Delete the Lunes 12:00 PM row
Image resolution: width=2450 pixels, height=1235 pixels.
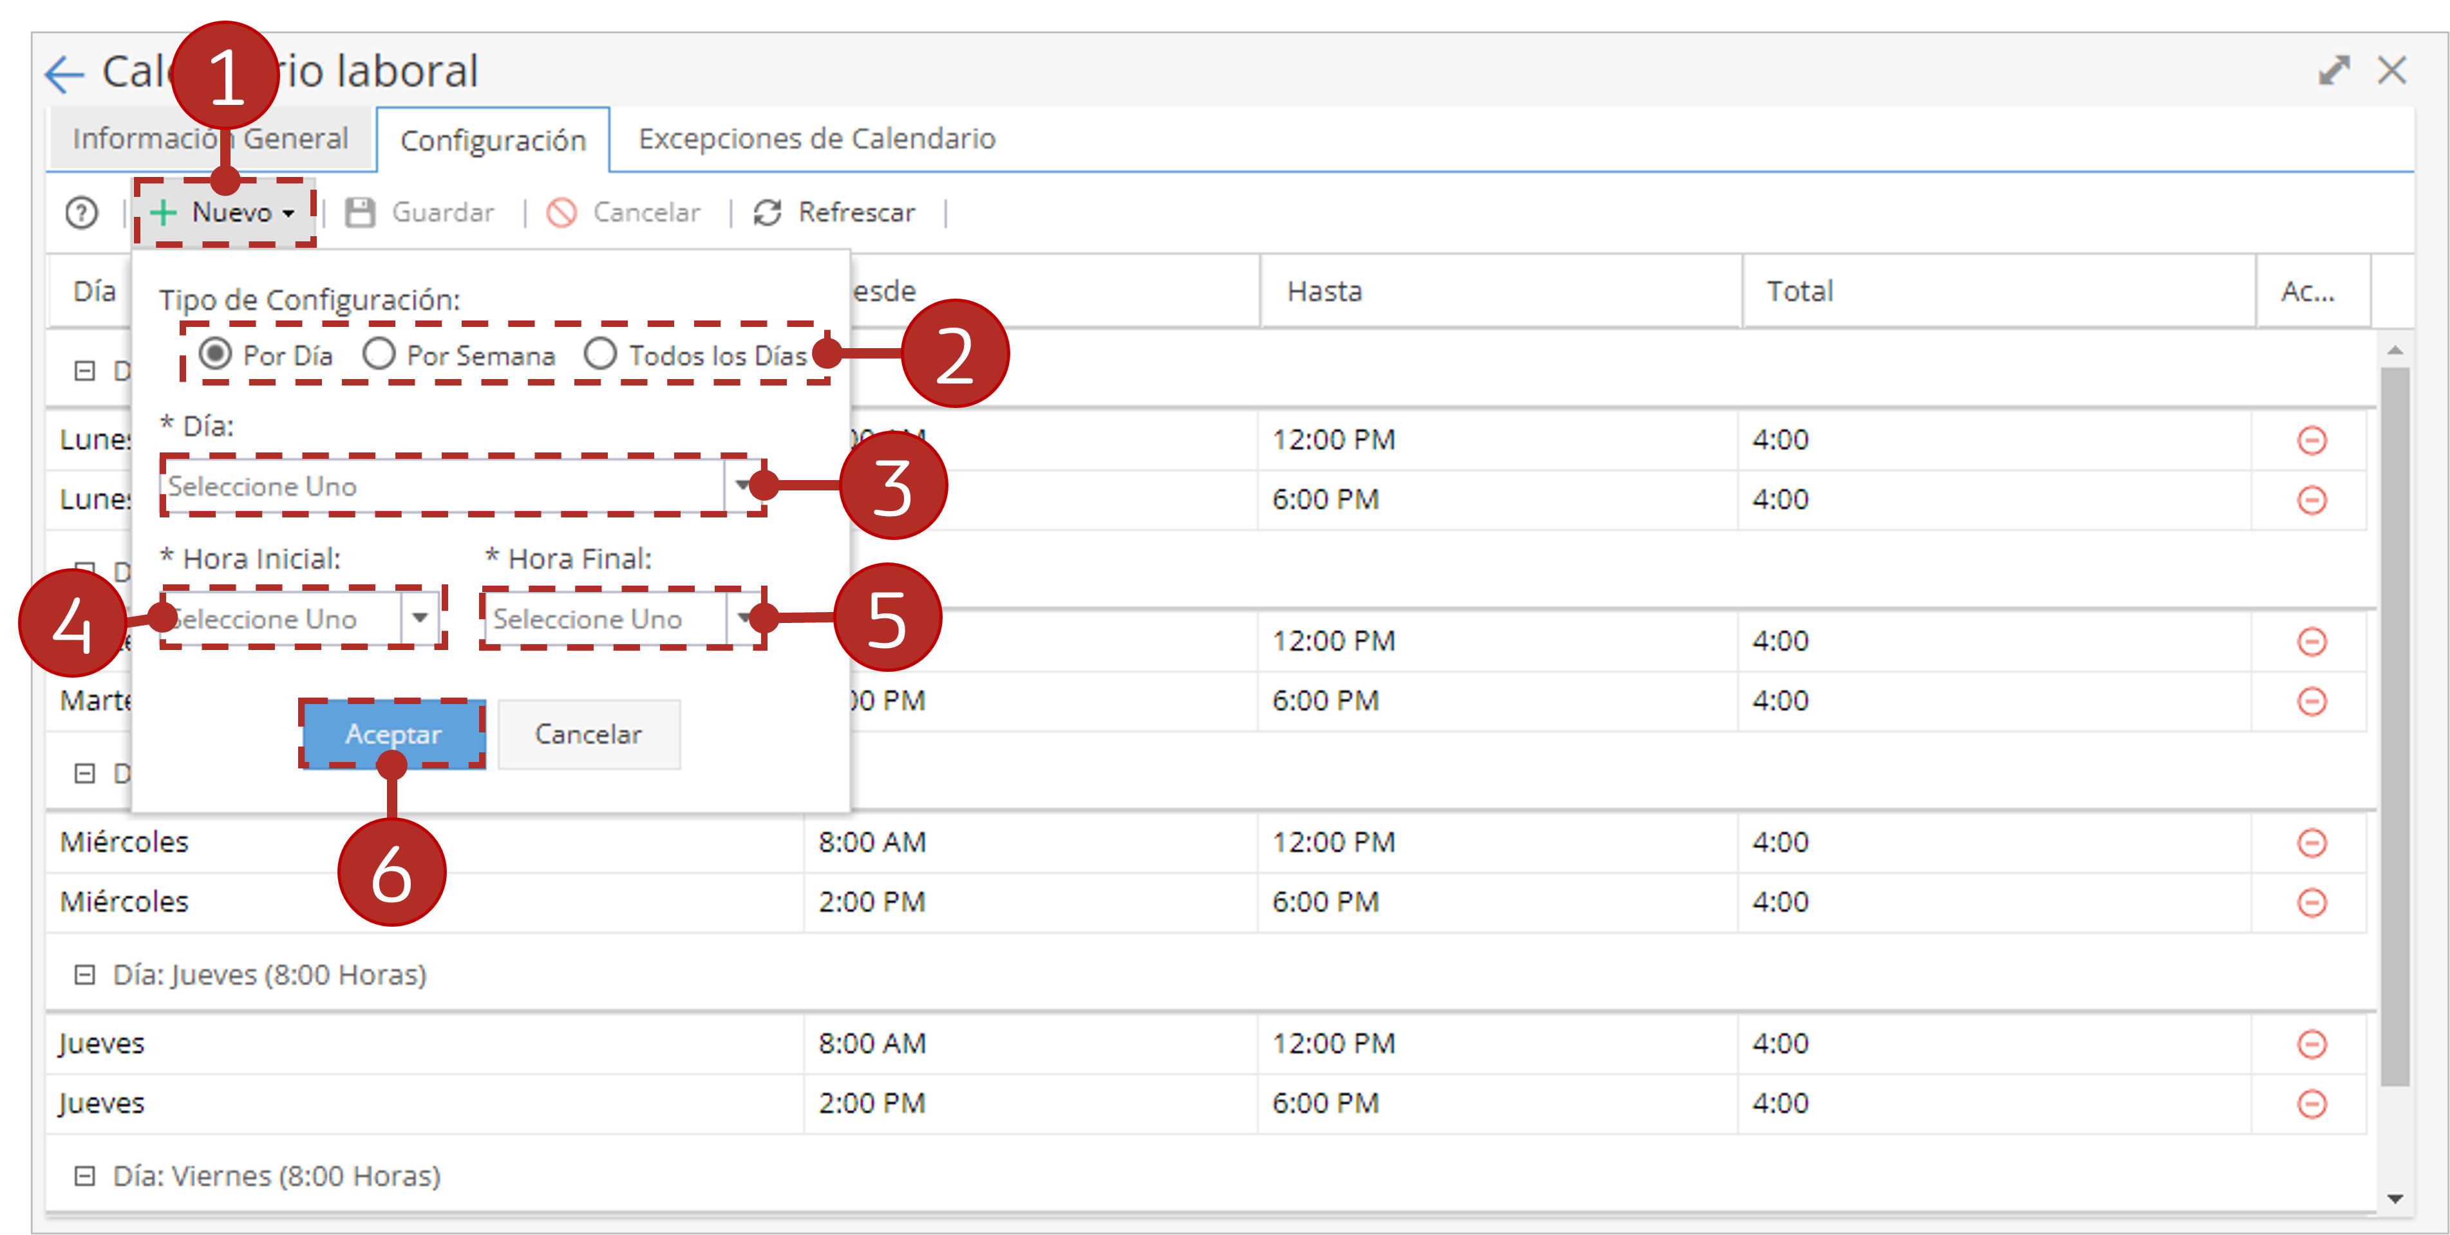click(2312, 440)
